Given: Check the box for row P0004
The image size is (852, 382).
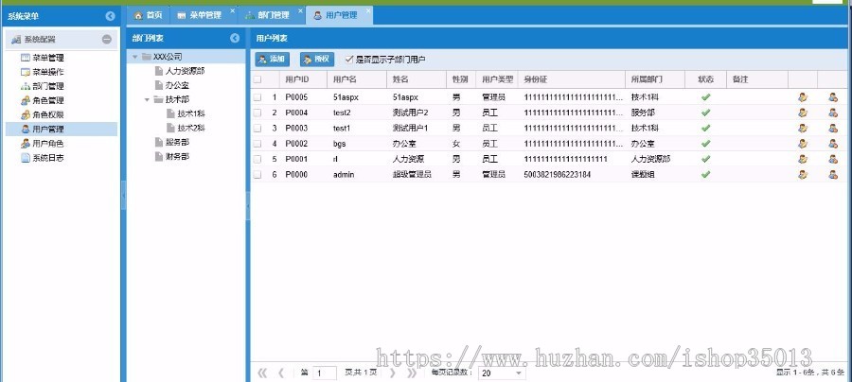Looking at the screenshot, I should pos(257,113).
